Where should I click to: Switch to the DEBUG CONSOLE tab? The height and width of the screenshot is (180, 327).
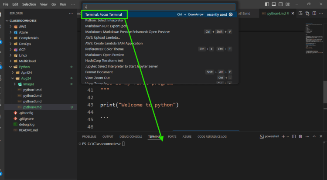[x=131, y=136]
